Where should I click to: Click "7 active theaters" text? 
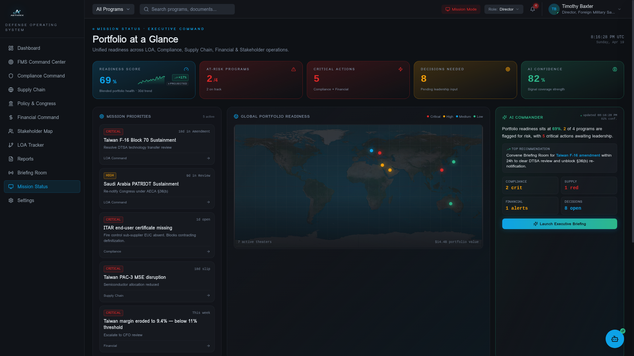(255, 242)
